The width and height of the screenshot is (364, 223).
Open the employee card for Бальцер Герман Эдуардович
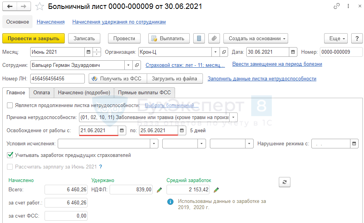[137, 65]
